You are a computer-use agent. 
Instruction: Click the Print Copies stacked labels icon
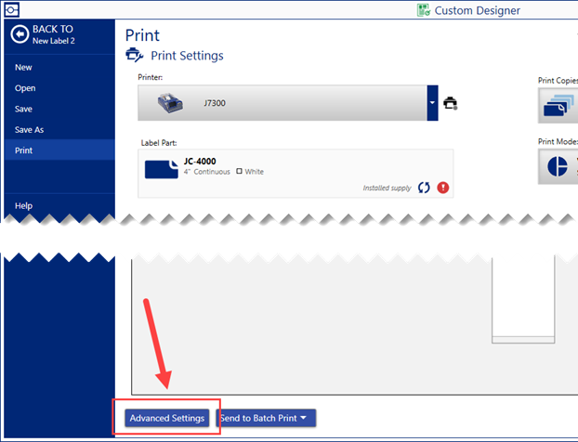tap(558, 105)
